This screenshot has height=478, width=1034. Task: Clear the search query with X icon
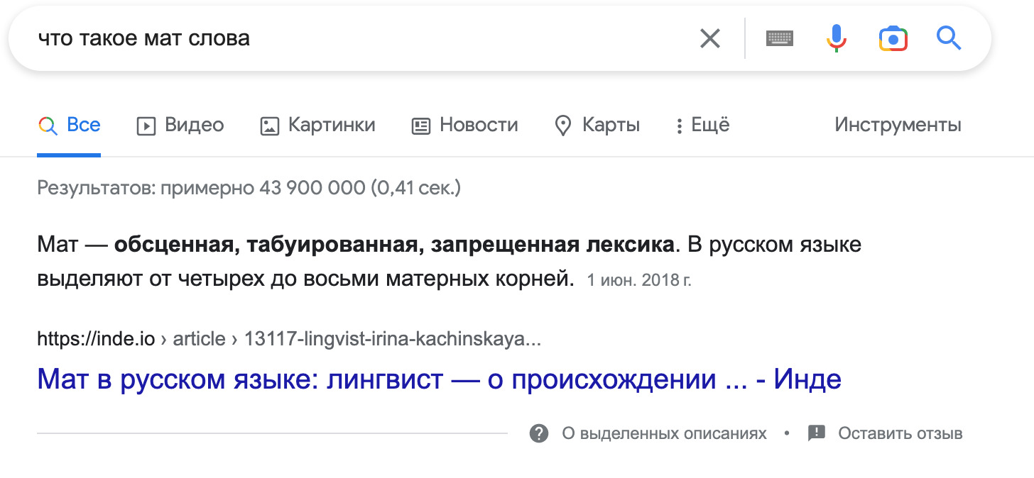pyautogui.click(x=710, y=38)
